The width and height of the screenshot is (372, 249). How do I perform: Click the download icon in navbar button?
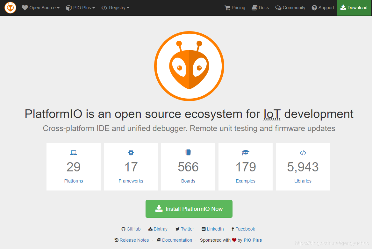(x=343, y=8)
